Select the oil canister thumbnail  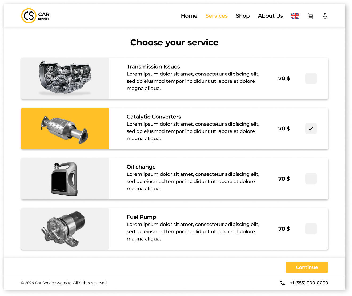(65, 179)
